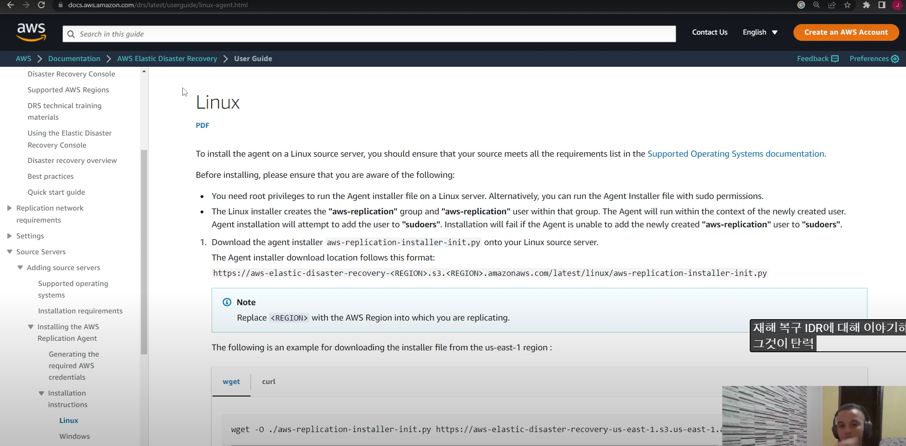
Task: Open the PDF link under Linux heading
Action: point(202,125)
